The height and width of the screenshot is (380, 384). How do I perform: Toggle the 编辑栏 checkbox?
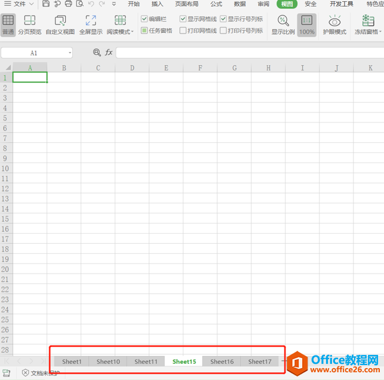coord(145,19)
